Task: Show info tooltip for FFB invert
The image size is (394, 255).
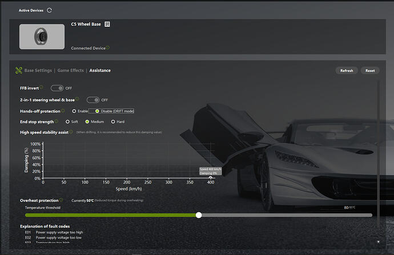Action: click(x=42, y=87)
